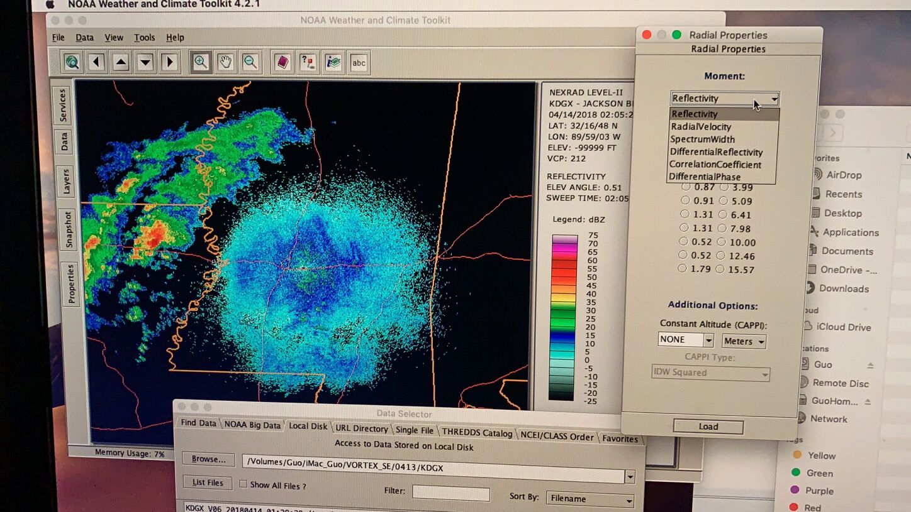The height and width of the screenshot is (512, 911).
Task: Choose DifferentialPhase from Moment list
Action: pos(704,177)
